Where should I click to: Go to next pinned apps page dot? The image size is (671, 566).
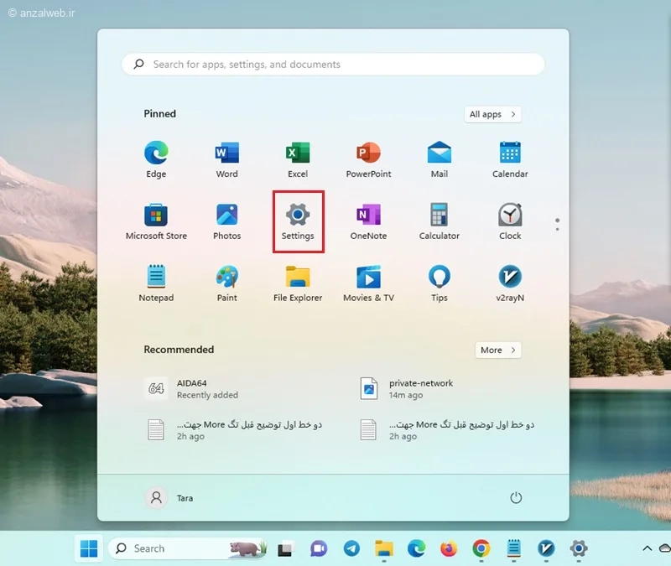tap(557, 229)
